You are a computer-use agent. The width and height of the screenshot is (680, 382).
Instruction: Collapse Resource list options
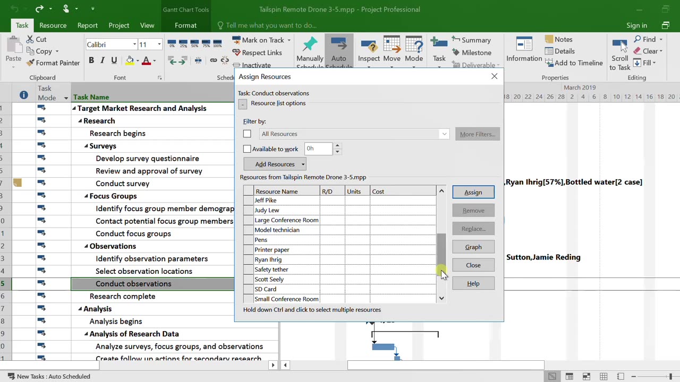point(242,104)
